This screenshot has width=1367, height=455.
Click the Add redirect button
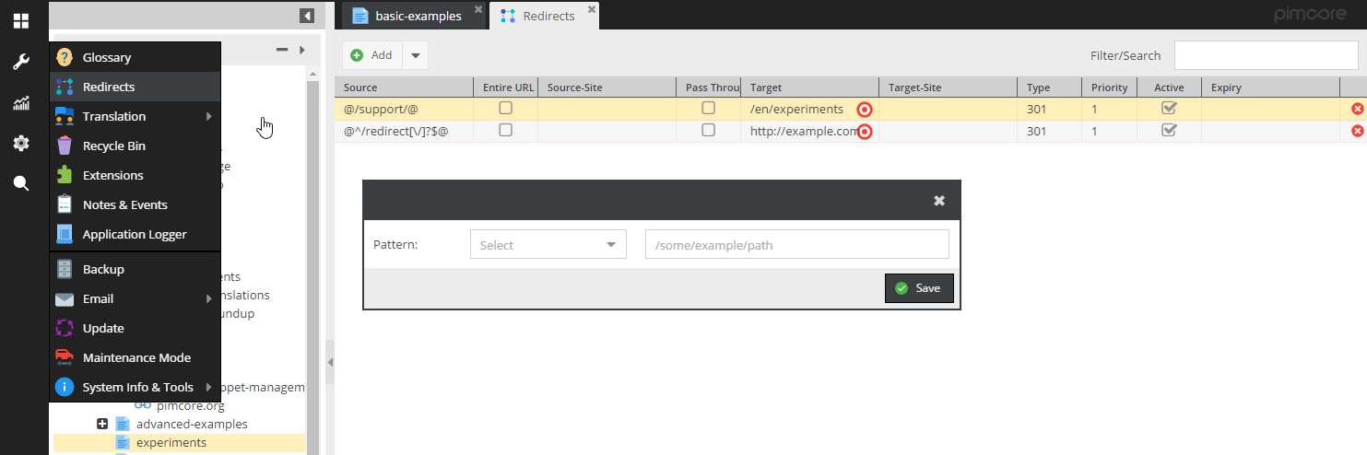tap(371, 55)
